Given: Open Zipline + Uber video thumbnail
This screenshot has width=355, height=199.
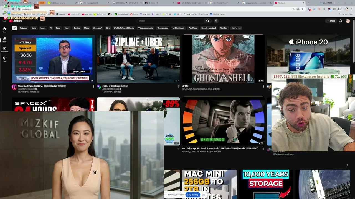Looking at the screenshot, I should 138,59.
